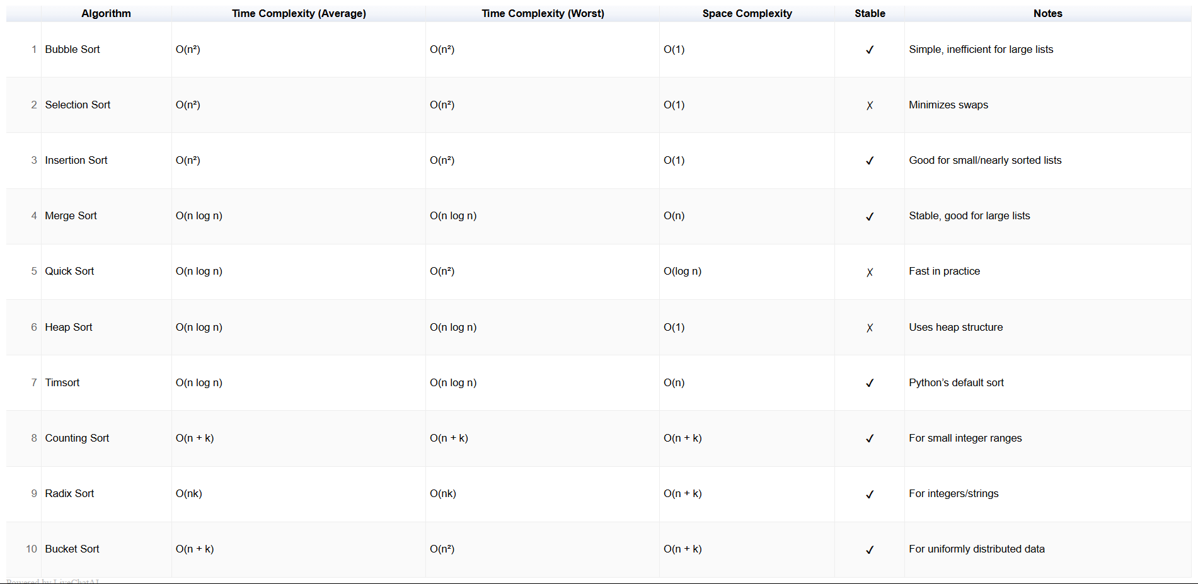This screenshot has height=584, width=1198.
Task: Click the Time Complexity (Worst) column header
Action: 543,13
